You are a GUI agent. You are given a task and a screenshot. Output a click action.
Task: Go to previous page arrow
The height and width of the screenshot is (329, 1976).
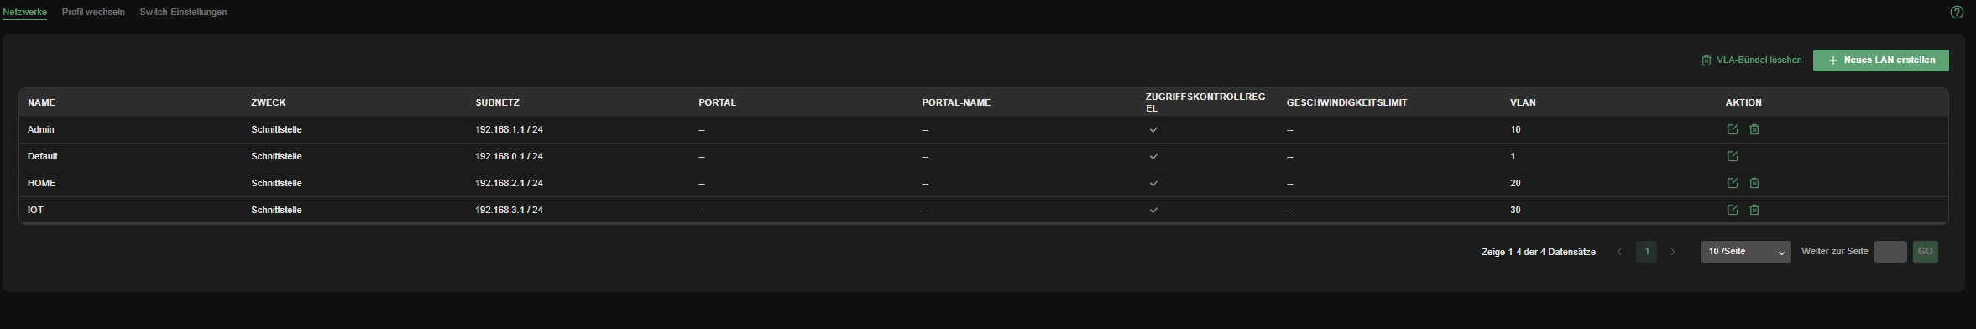1619,252
